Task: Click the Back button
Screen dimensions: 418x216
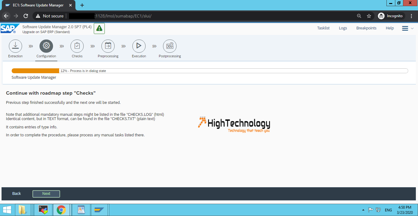Action: pos(17,194)
